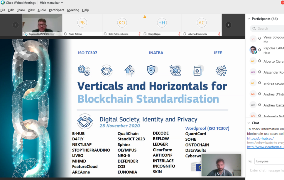Click the headset icon in Vaios Bolgour's row
Image resolution: width=284 pixels, height=180 pixels.
point(260,38)
